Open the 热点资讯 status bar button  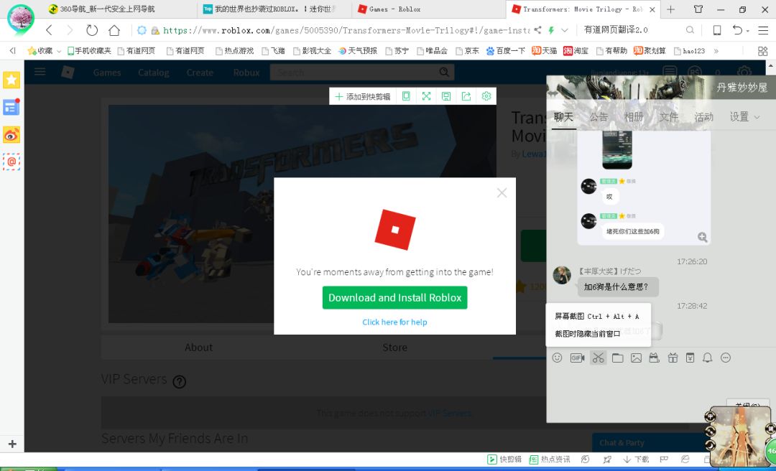550,460
